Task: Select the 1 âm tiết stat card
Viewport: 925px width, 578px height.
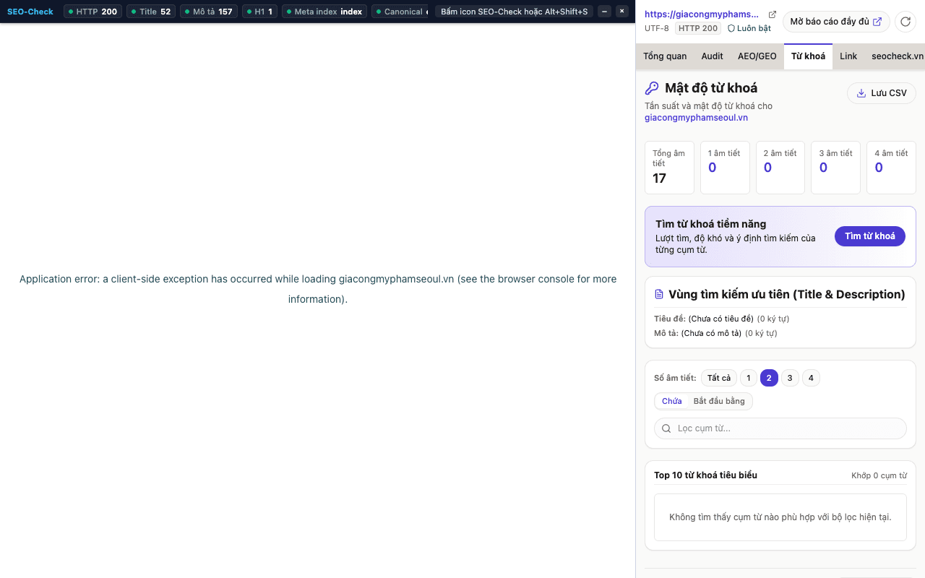Action: [x=725, y=168]
